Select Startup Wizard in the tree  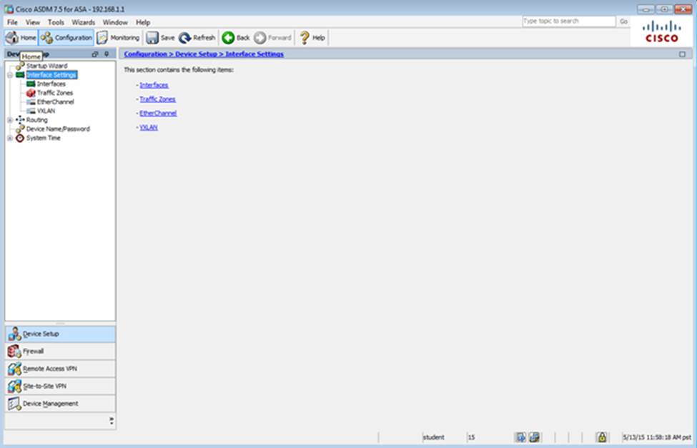46,66
